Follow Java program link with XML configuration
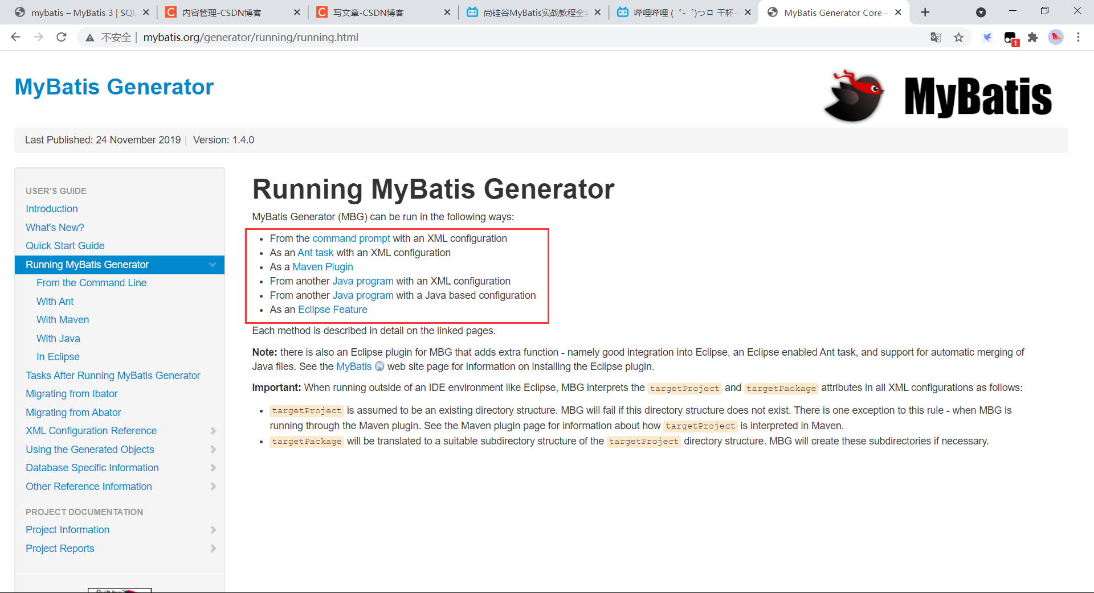Viewport: 1094px width, 593px height. pyautogui.click(x=363, y=281)
